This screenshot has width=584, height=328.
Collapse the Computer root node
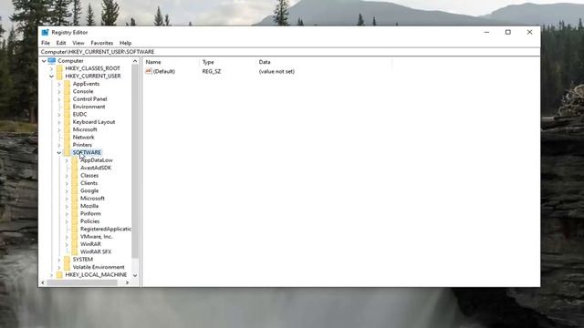click(44, 61)
